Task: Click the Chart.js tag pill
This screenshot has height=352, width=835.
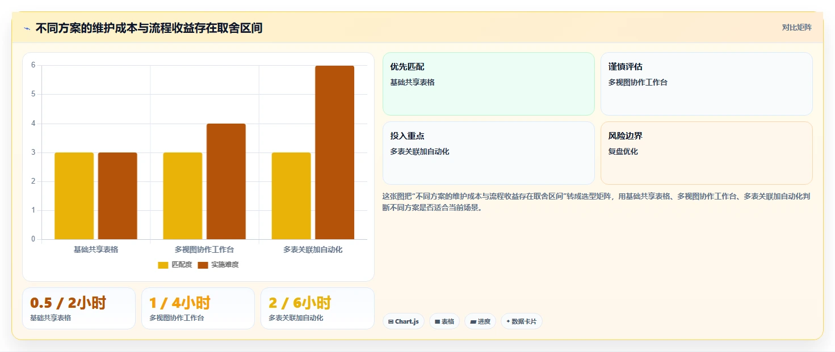Action: point(404,321)
